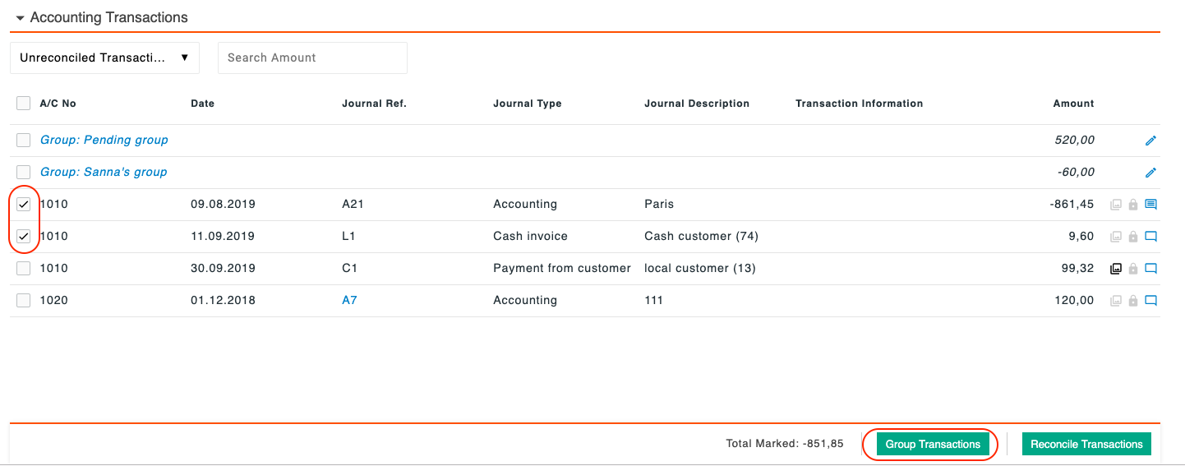Image resolution: width=1185 pixels, height=466 pixels.
Task: Add comment to the 120,00 transaction
Action: (x=1150, y=301)
